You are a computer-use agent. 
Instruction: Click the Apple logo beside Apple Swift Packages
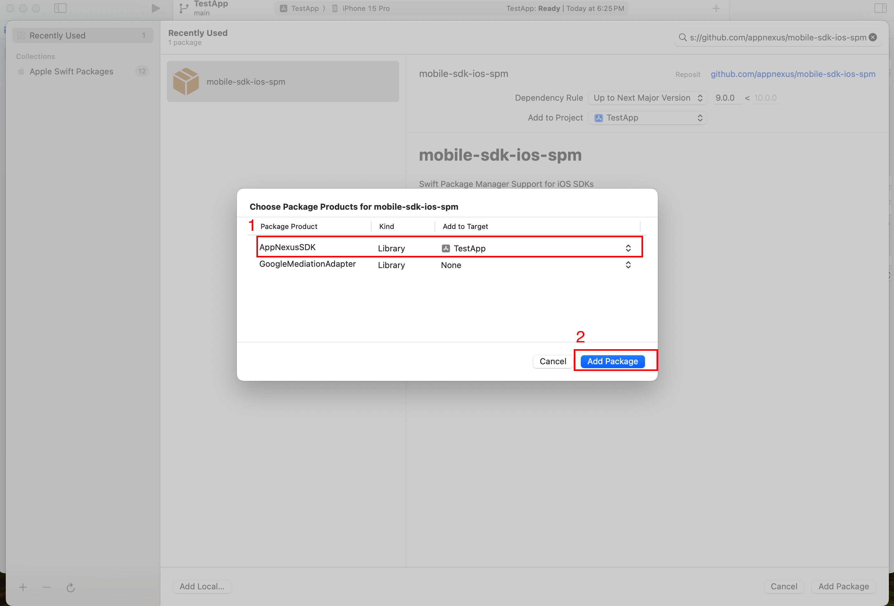point(21,71)
